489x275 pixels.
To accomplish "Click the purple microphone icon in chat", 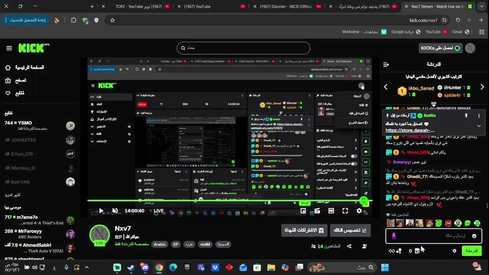I will click(x=394, y=236).
